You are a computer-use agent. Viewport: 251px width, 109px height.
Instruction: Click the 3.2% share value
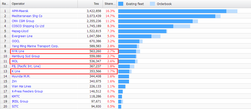111,41
